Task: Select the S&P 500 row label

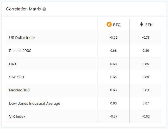Action: pos(16,77)
